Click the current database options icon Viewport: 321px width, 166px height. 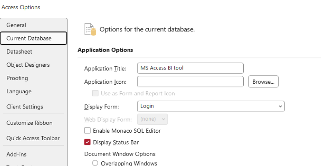tap(90, 29)
